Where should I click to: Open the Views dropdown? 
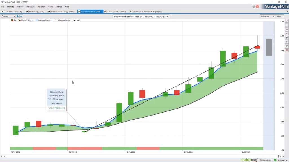coord(280,16)
